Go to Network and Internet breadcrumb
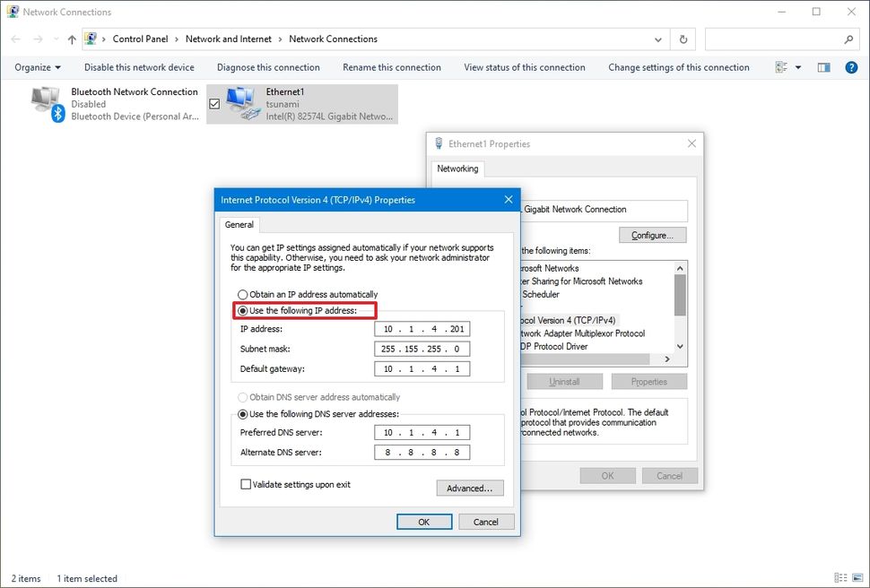The image size is (870, 588). click(229, 39)
